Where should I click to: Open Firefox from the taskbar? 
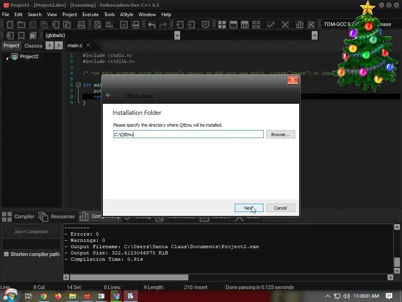[58, 296]
